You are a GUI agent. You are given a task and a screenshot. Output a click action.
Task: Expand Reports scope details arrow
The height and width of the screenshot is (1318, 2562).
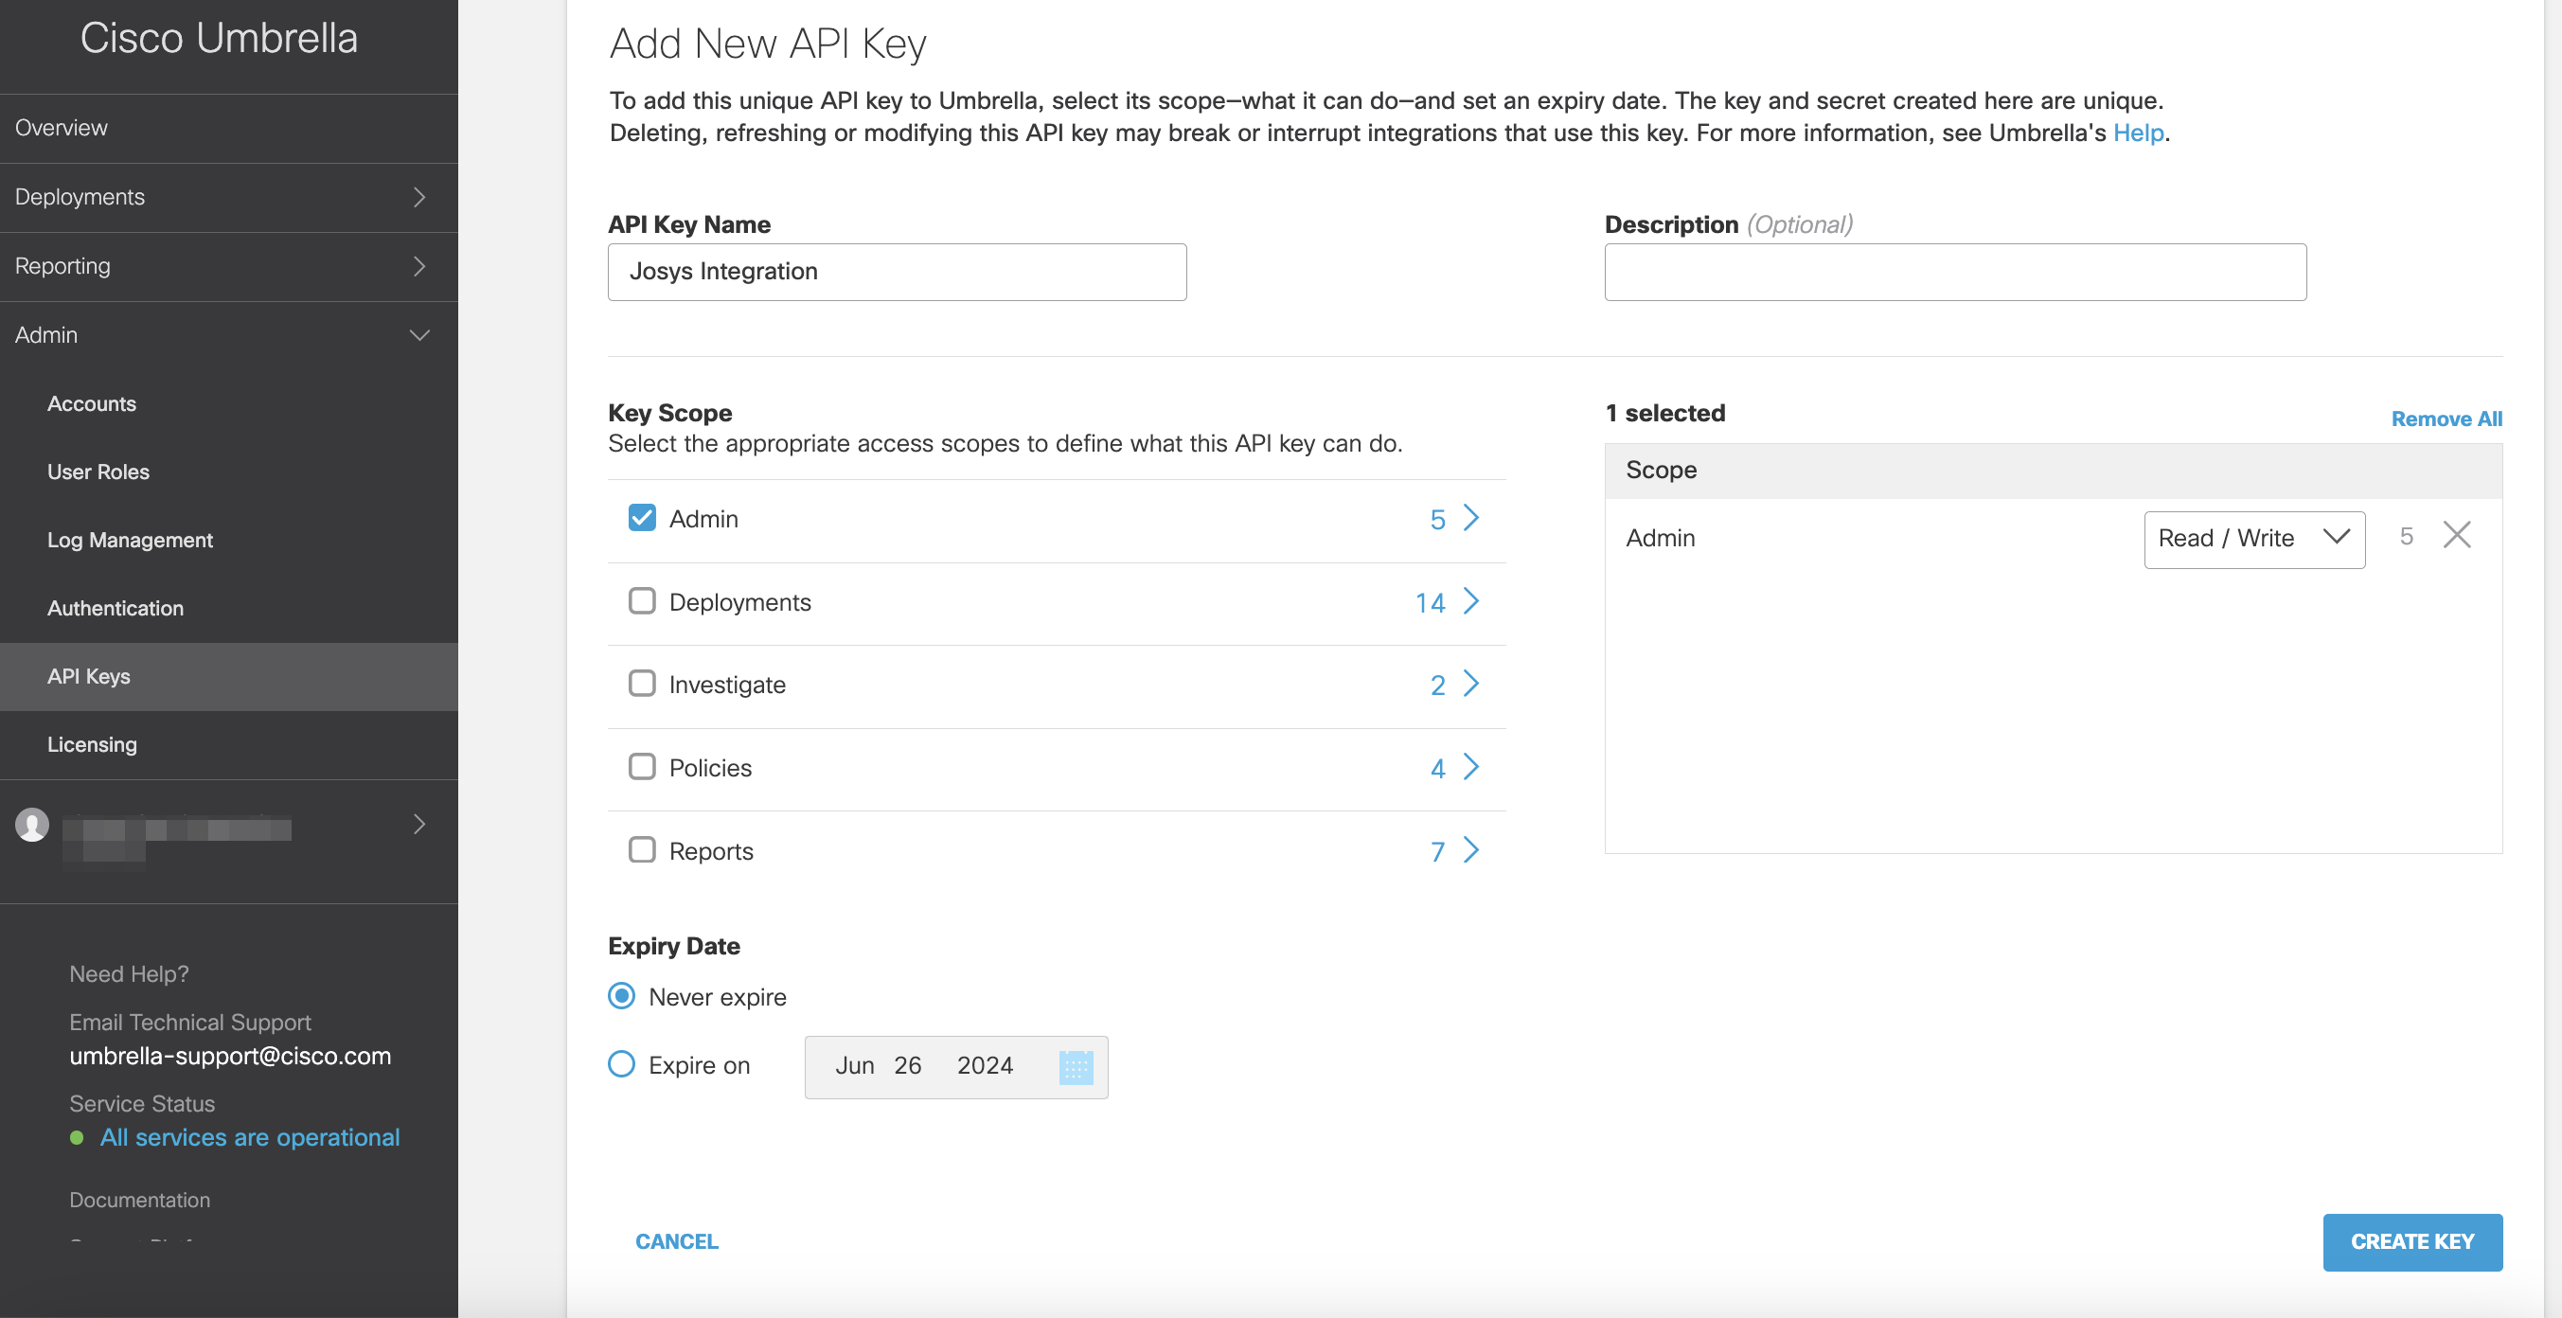pyautogui.click(x=1471, y=850)
